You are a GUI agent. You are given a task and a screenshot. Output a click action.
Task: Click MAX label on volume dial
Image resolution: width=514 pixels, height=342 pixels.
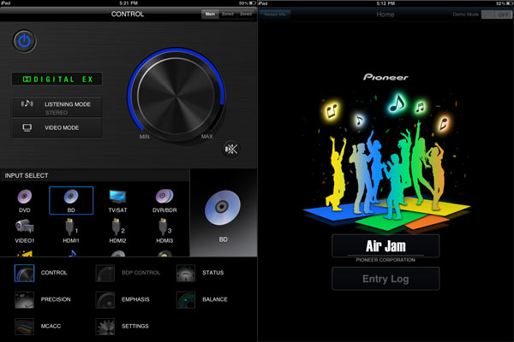206,136
